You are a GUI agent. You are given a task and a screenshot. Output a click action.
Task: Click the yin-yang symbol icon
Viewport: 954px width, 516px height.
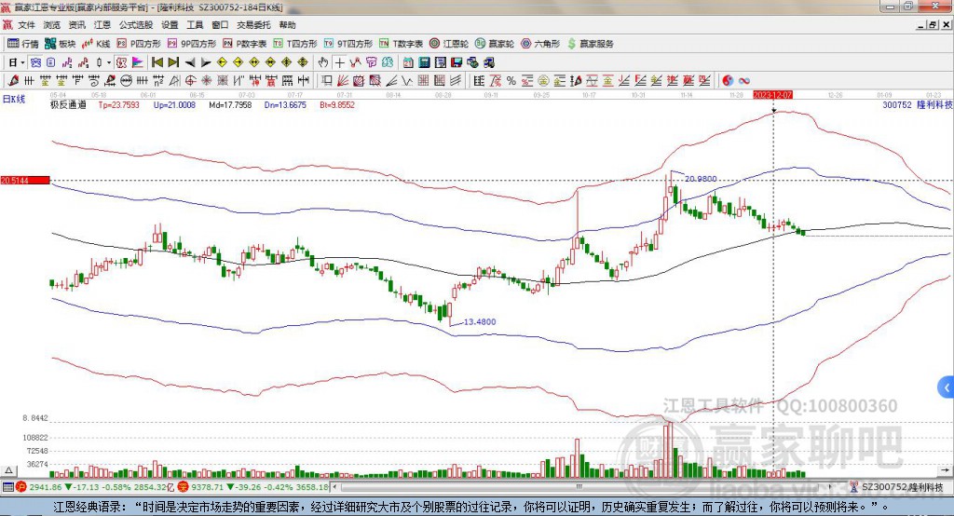click(728, 80)
